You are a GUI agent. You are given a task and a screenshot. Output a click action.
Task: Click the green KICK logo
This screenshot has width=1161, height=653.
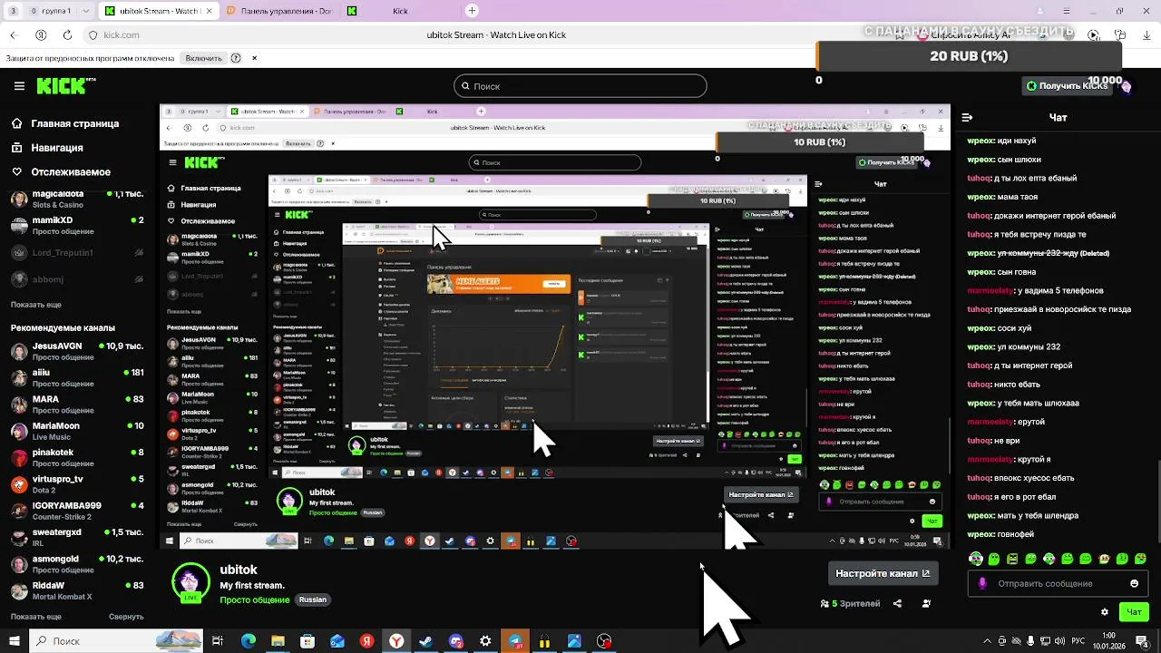tap(65, 86)
